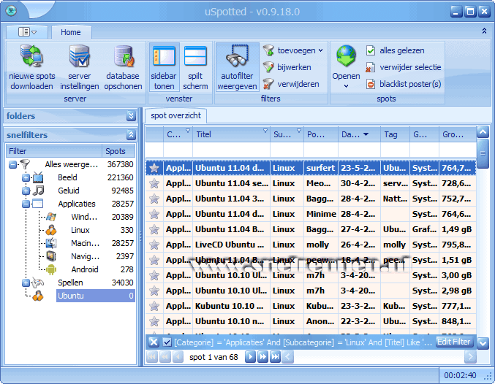Mark all as read with alles gelezen
This screenshot has height=384, width=495.
(396, 50)
